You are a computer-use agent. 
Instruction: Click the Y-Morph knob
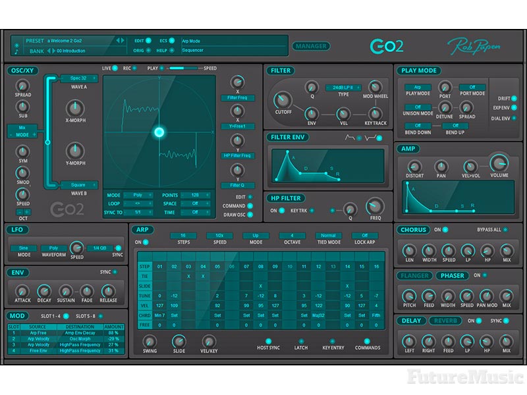pos(75,151)
